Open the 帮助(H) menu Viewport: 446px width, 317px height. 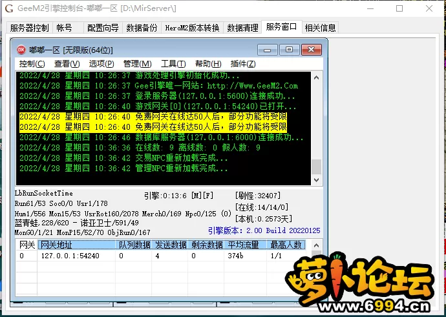[208, 64]
